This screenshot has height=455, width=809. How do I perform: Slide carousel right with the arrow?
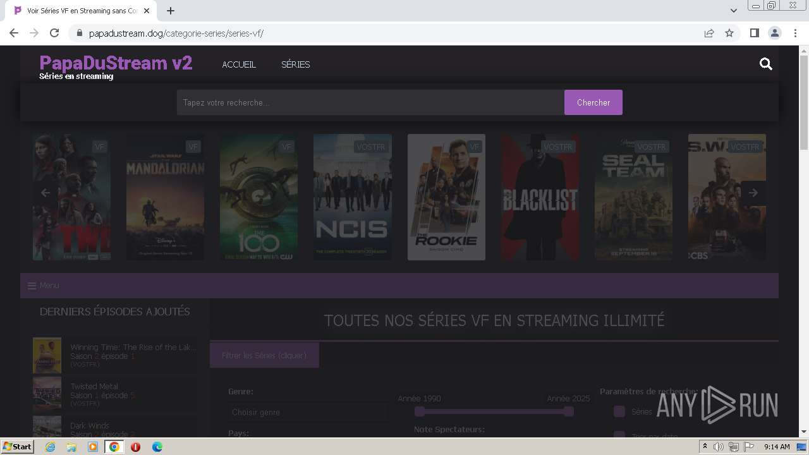(753, 193)
